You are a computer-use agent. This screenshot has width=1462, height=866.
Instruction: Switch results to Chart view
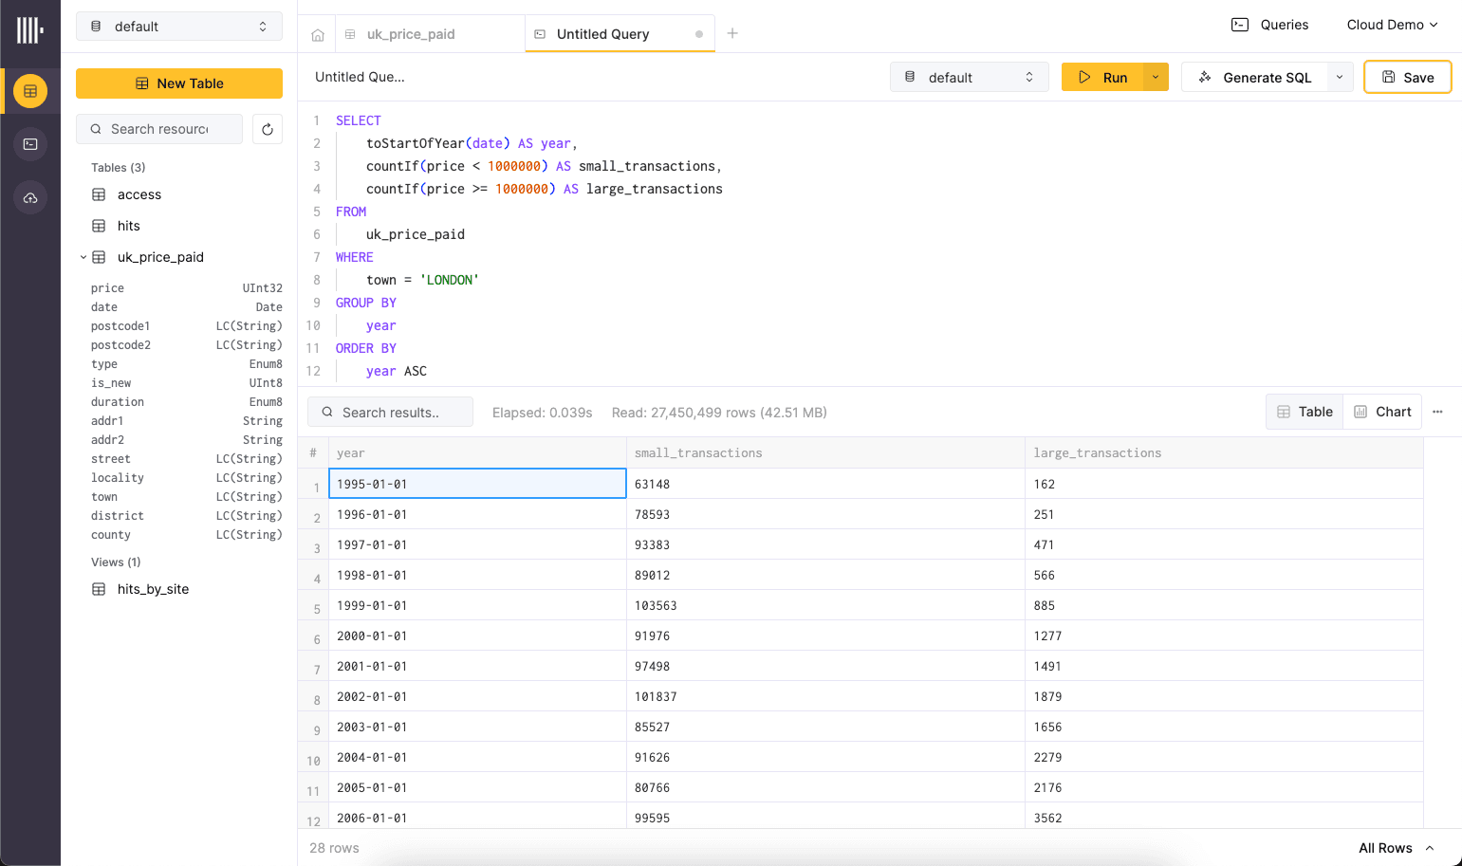pos(1382,412)
